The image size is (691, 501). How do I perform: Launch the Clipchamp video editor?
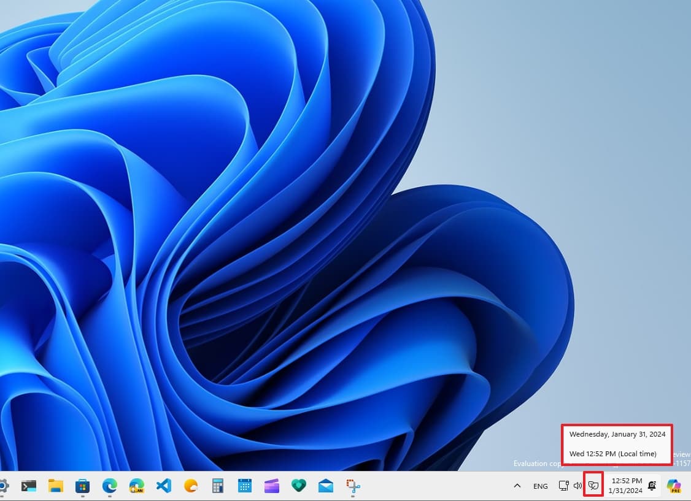[x=271, y=486]
